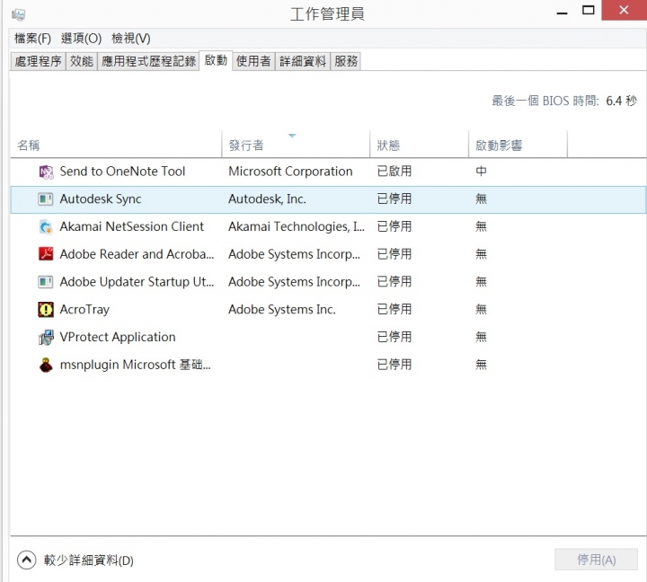Switch to the 處理程序 tab
Image resolution: width=647 pixels, height=582 pixels.
[x=38, y=61]
